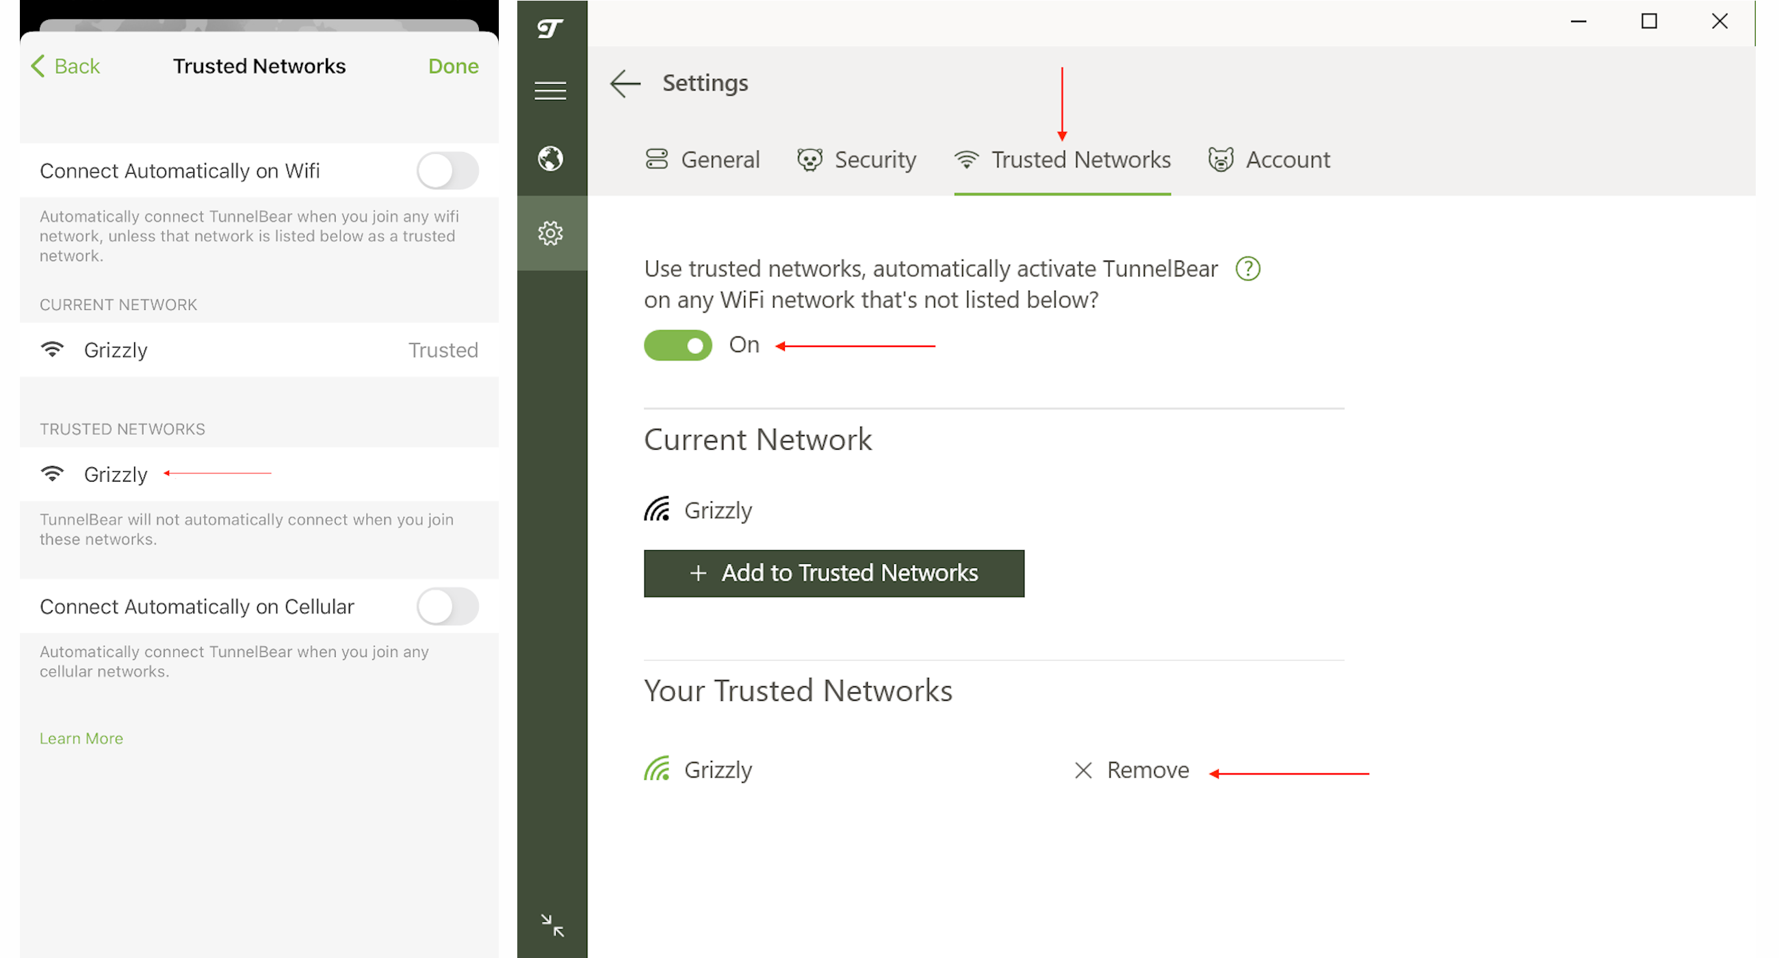Screen dimensions: 1779x958
Task: Select Grizzly row under CURRENT NETWORK on phone
Action: tap(259, 350)
